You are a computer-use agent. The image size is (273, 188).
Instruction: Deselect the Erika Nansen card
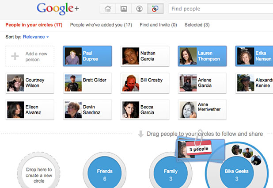pos(254,56)
